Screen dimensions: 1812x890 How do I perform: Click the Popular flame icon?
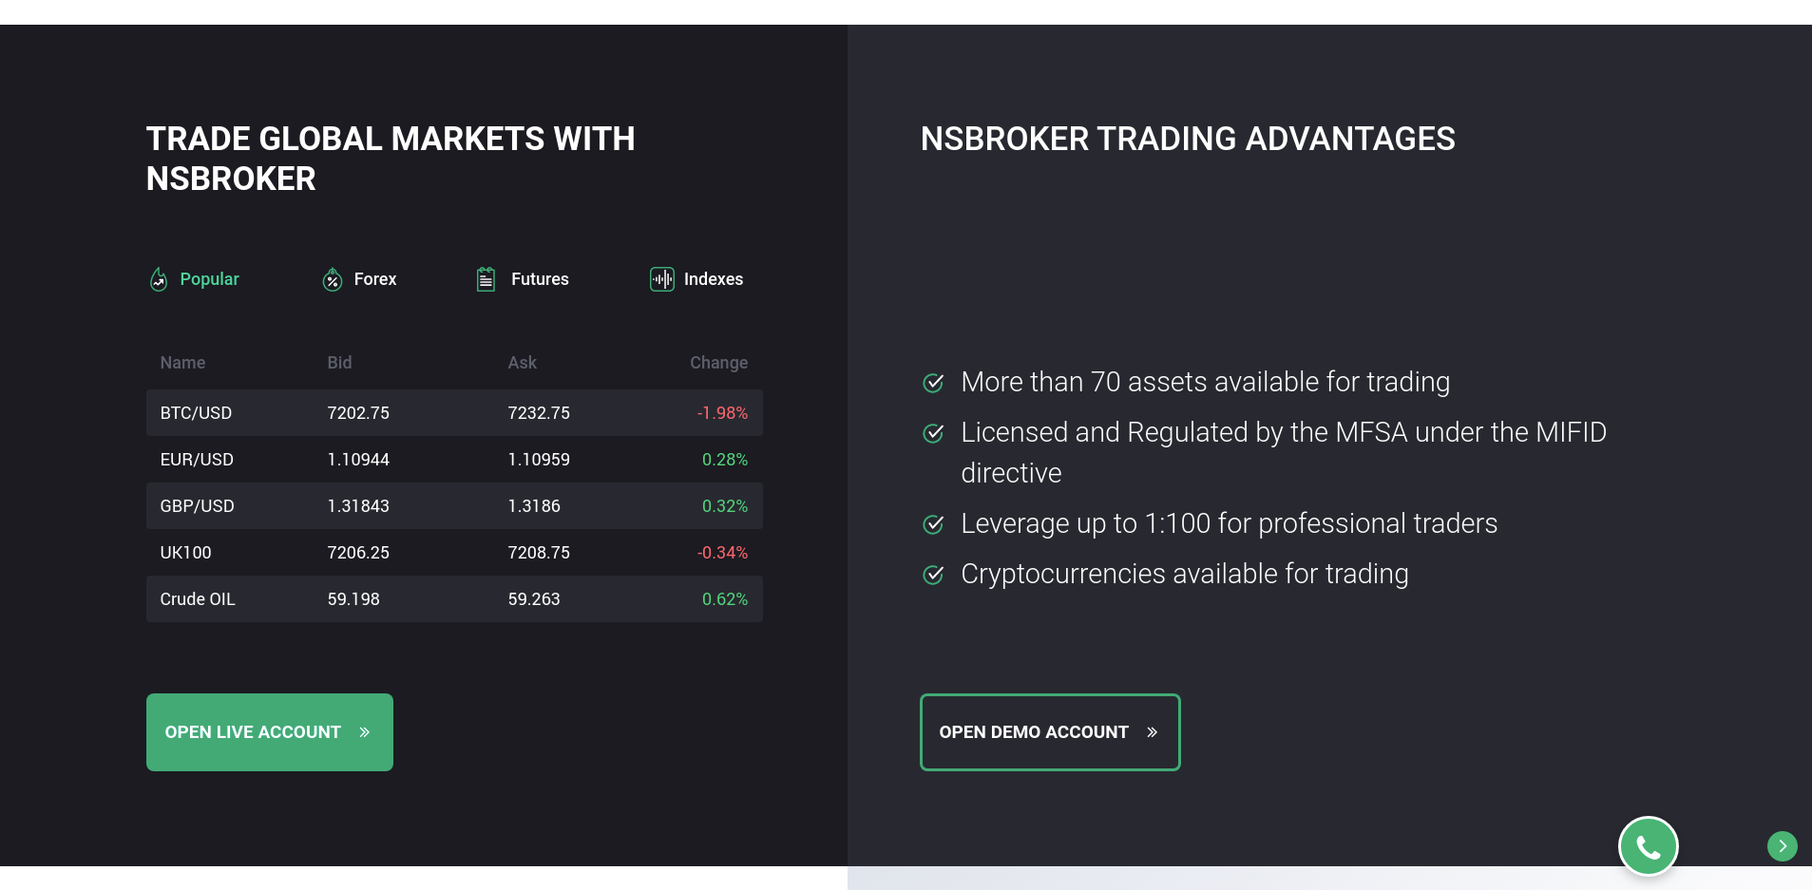(159, 279)
